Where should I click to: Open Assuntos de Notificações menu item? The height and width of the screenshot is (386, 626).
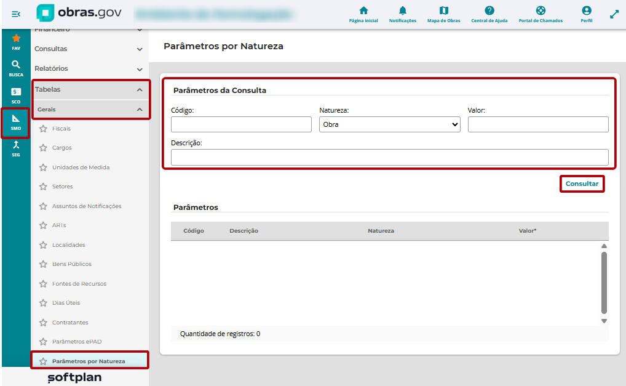pos(87,206)
